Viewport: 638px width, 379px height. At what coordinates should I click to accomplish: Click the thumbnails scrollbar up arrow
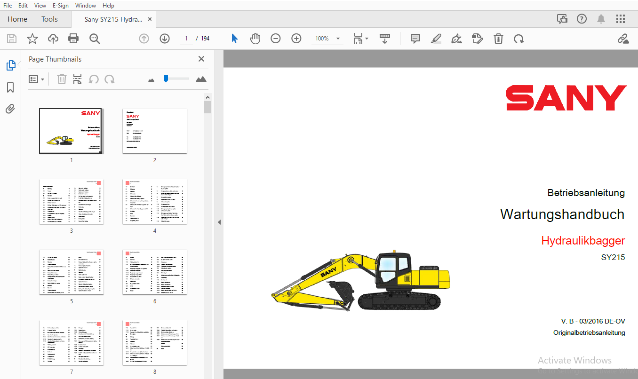coord(207,96)
